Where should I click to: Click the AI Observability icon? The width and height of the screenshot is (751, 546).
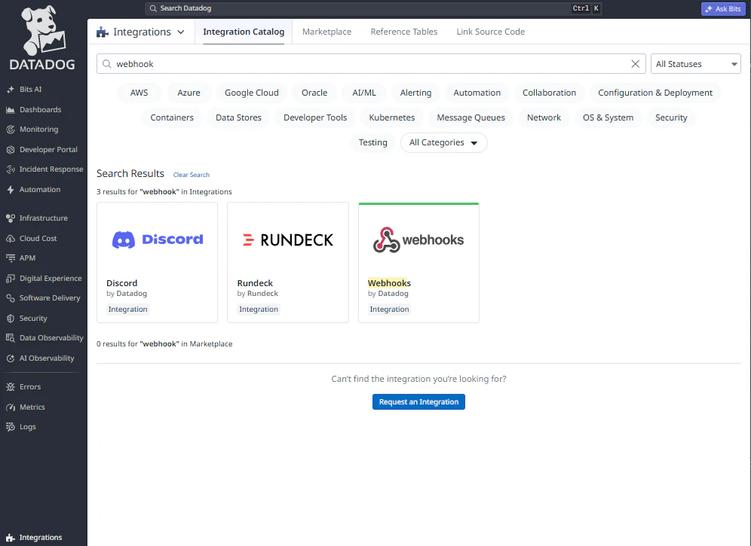tap(11, 358)
